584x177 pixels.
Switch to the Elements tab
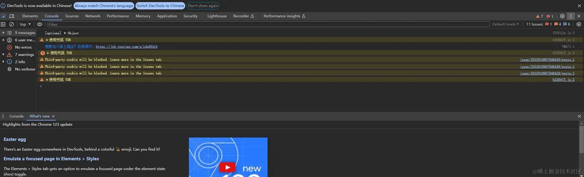pos(30,16)
